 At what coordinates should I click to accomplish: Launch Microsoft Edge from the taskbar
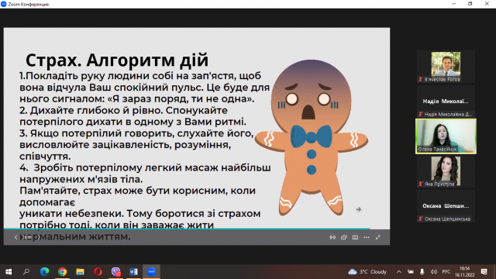[44, 272]
